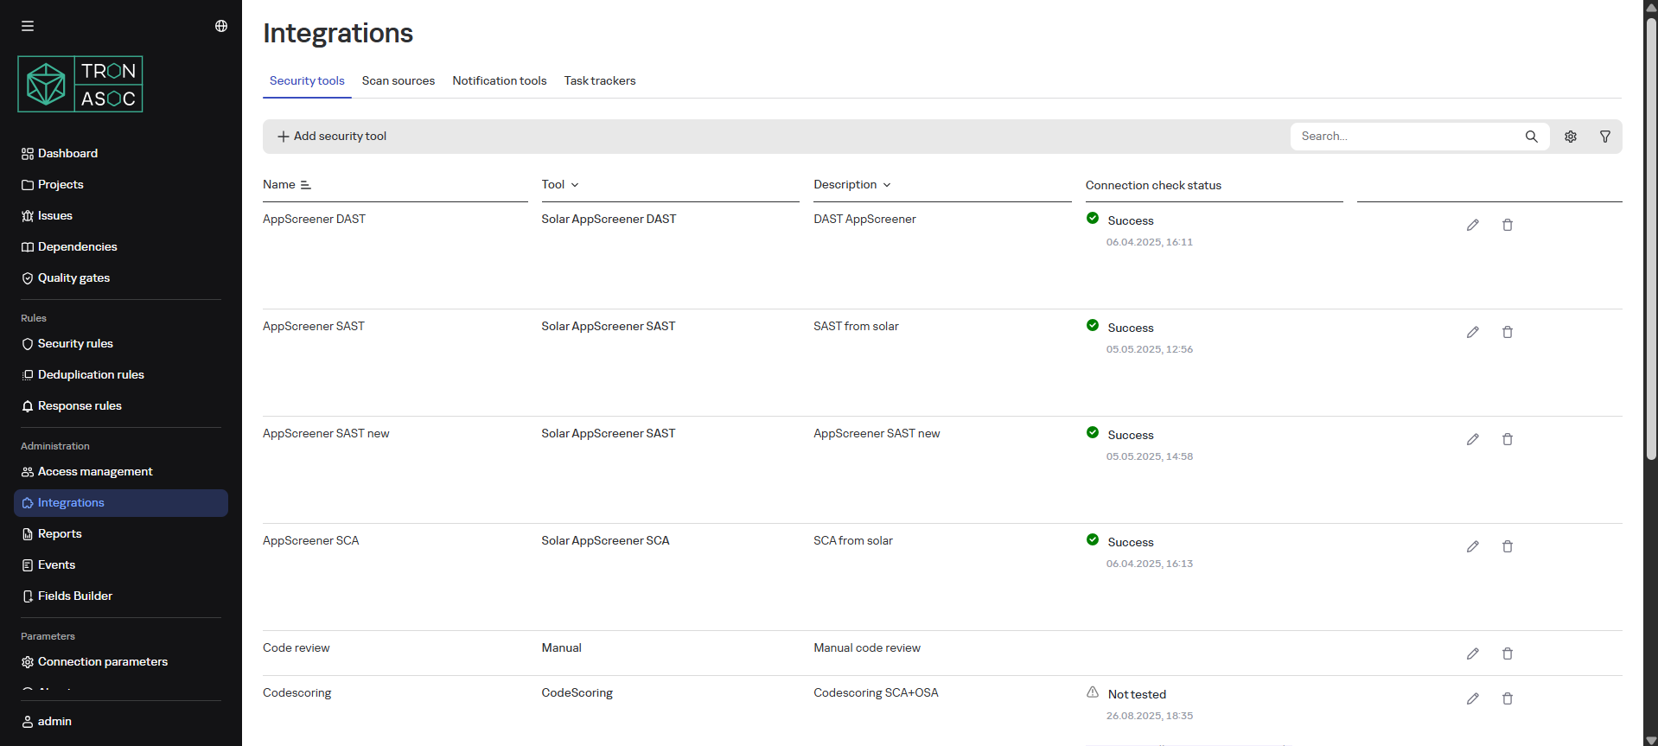Click Add security tool button

(x=332, y=137)
